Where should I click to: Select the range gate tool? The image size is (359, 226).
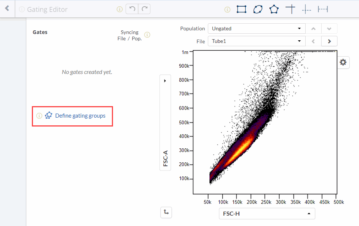pyautogui.click(x=323, y=9)
